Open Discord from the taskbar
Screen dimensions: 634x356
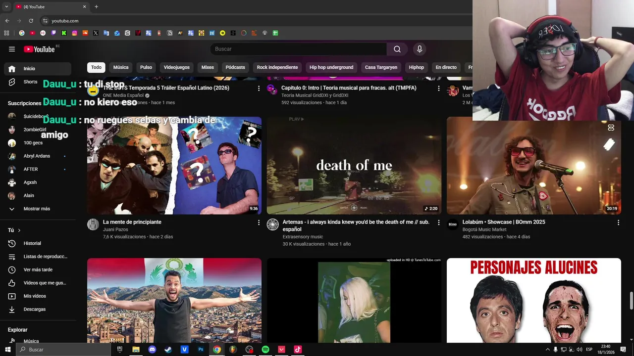pyautogui.click(x=152, y=349)
